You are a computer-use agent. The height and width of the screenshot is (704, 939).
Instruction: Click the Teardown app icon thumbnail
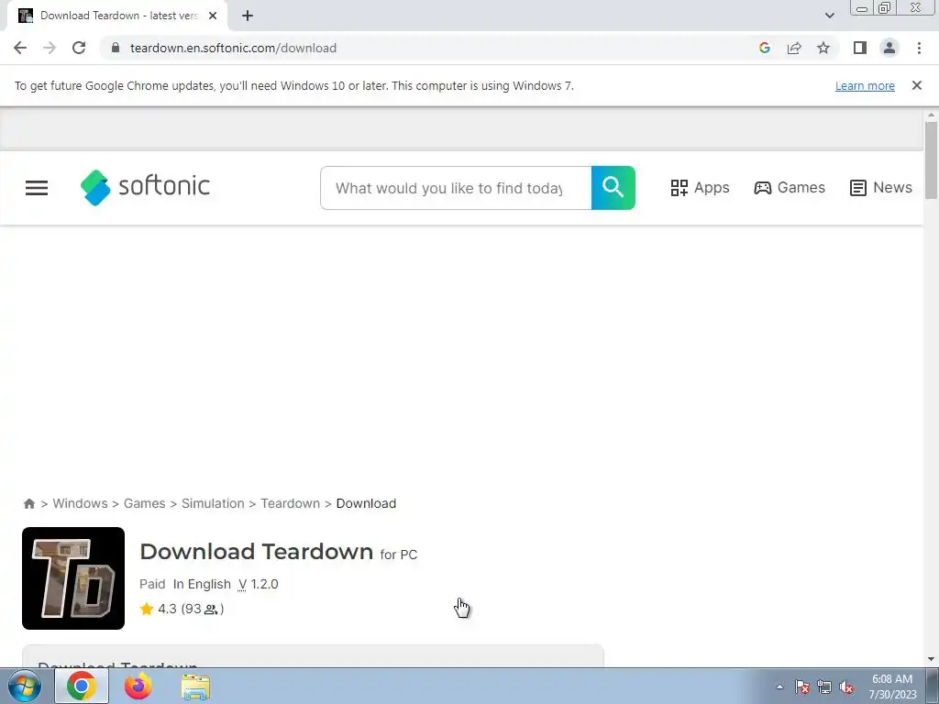coord(73,578)
